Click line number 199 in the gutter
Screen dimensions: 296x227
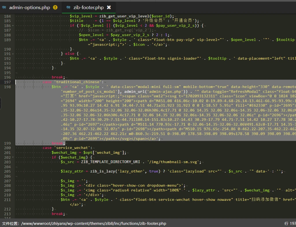[x=7, y=143]
